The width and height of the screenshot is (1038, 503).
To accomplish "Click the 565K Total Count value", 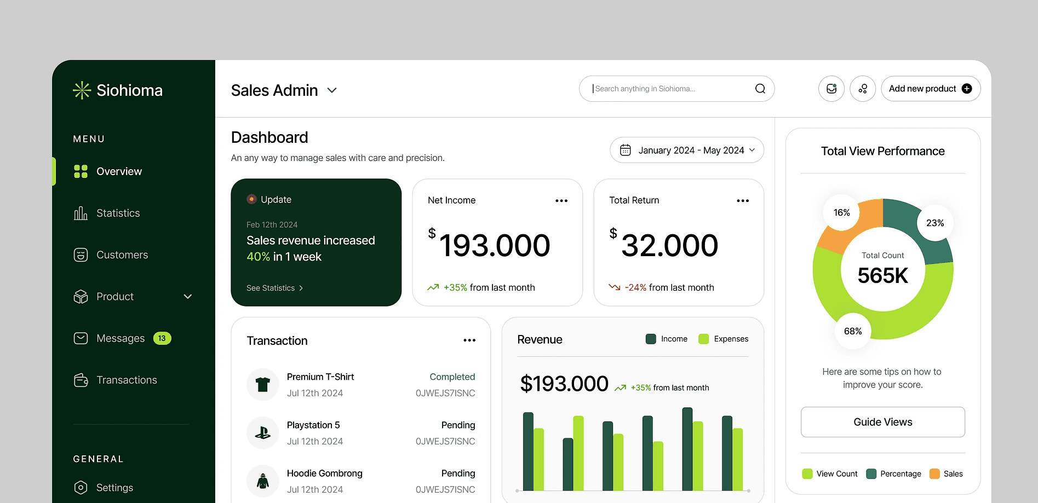I will tap(883, 275).
